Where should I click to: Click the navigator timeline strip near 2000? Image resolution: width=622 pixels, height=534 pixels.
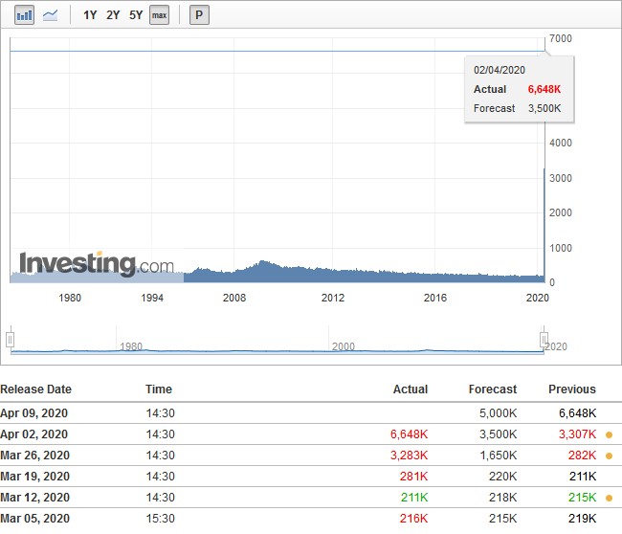[x=343, y=346]
